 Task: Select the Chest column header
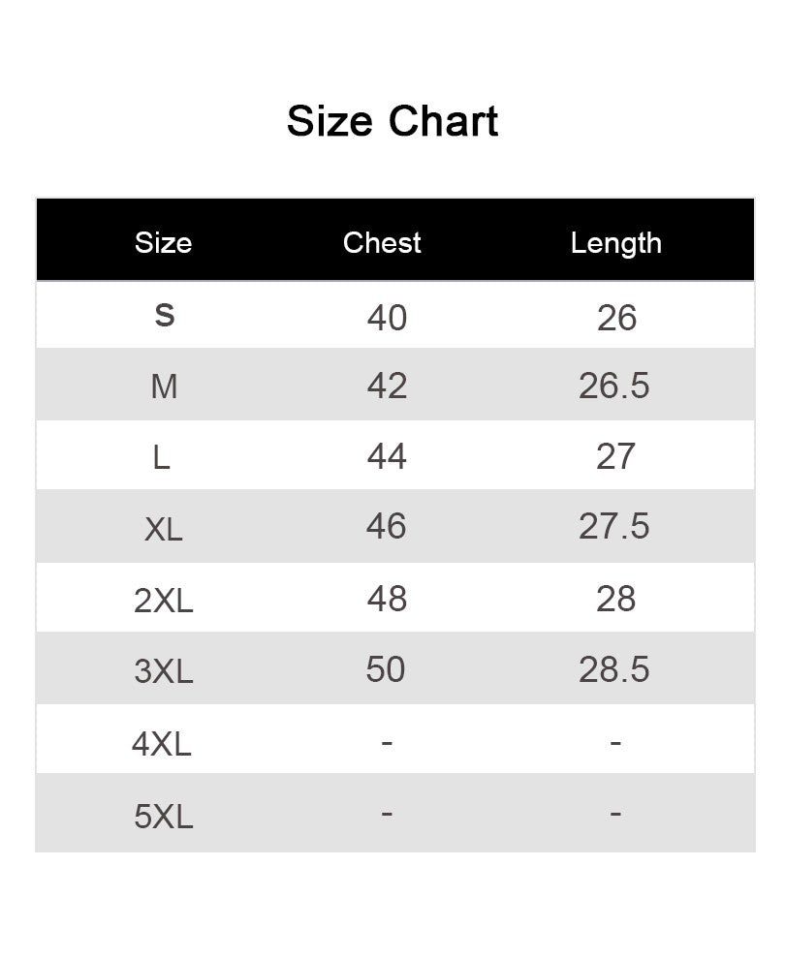[382, 243]
